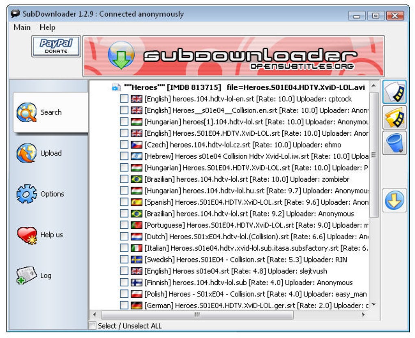Image resolution: width=415 pixels, height=338 pixels.
Task: Click the Portuguese flag icon
Action: [x=137, y=225]
